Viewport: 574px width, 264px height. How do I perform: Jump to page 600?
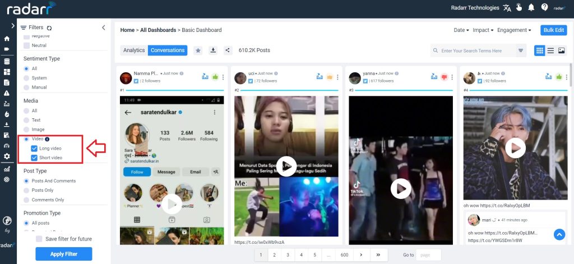pos(345,255)
